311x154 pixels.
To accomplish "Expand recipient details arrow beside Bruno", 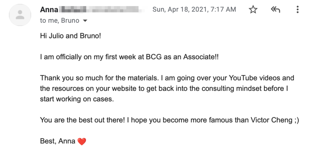I will (x=85, y=21).
